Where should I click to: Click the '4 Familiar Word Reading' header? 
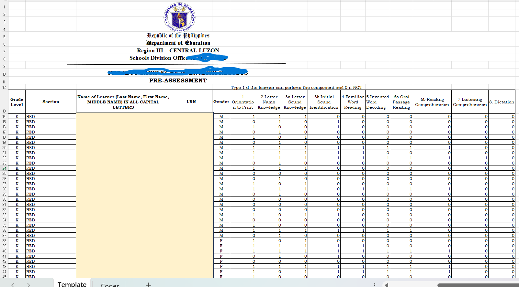click(x=353, y=102)
